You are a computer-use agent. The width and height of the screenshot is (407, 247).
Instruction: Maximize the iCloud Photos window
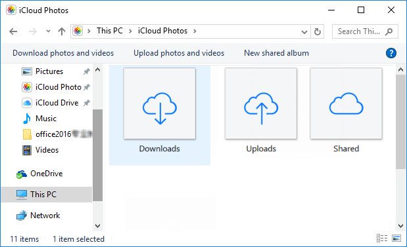[x=361, y=10]
